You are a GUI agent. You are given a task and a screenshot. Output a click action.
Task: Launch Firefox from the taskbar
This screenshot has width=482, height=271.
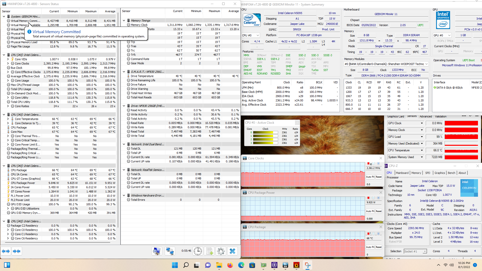pyautogui.click(x=230, y=265)
